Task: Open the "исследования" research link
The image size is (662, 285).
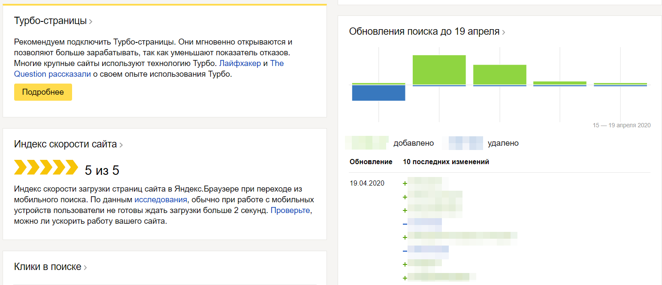Action: (161, 200)
